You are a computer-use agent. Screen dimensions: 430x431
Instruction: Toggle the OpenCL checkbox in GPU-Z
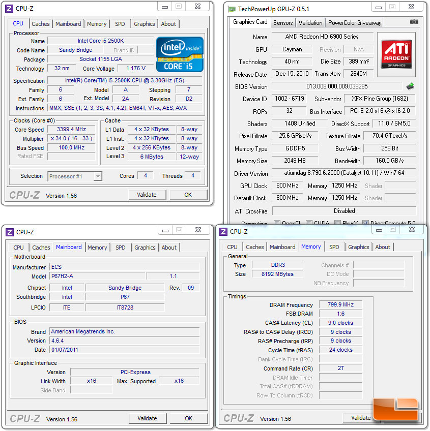[277, 223]
